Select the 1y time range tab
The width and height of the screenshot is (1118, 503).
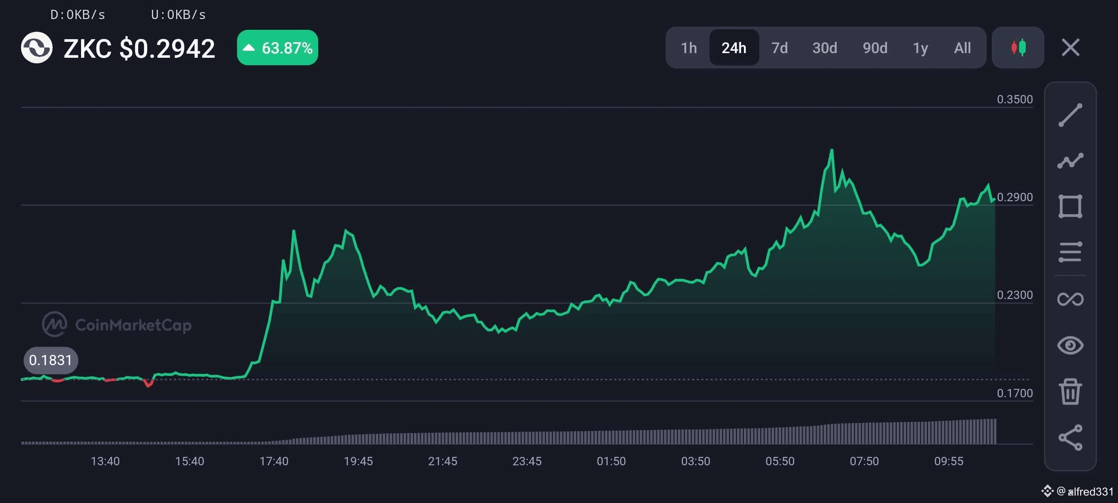[920, 48]
